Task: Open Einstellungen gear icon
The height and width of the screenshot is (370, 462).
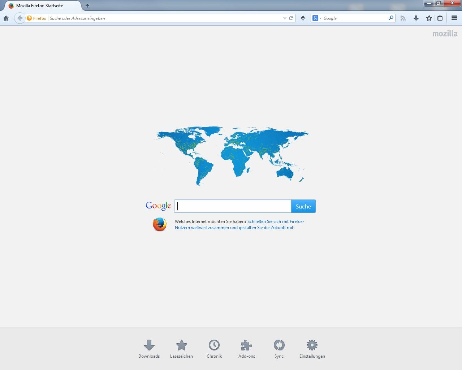Action: tap(312, 349)
